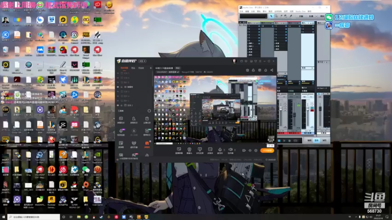Open the first toolbox tool in the top row
Image resolution: width=392 pixels, height=220 pixels.
pyautogui.click(x=121, y=120)
